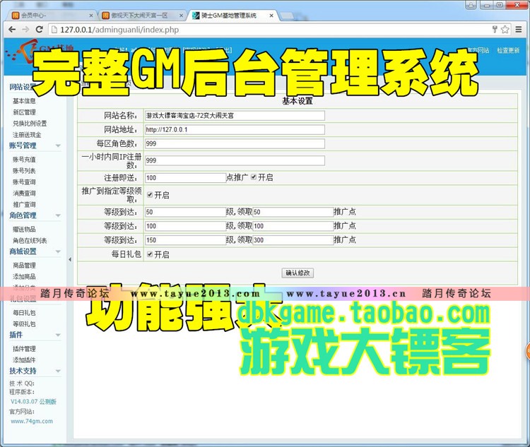Collapse the 插件 section arrow
530x447 pixels.
pos(58,335)
